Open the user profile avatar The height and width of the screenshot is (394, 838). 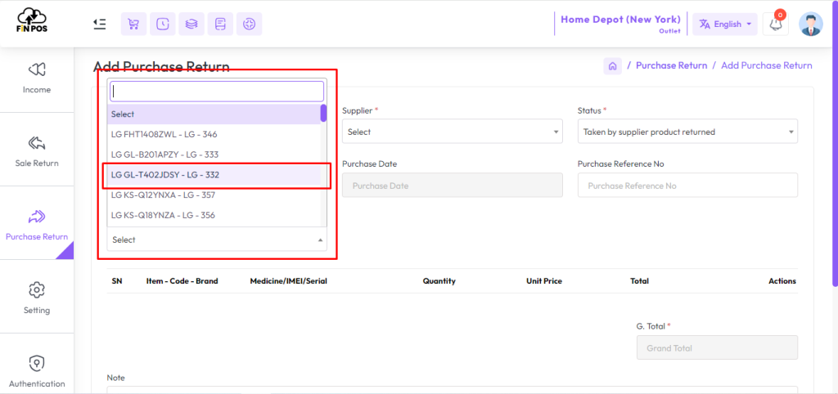pyautogui.click(x=811, y=24)
